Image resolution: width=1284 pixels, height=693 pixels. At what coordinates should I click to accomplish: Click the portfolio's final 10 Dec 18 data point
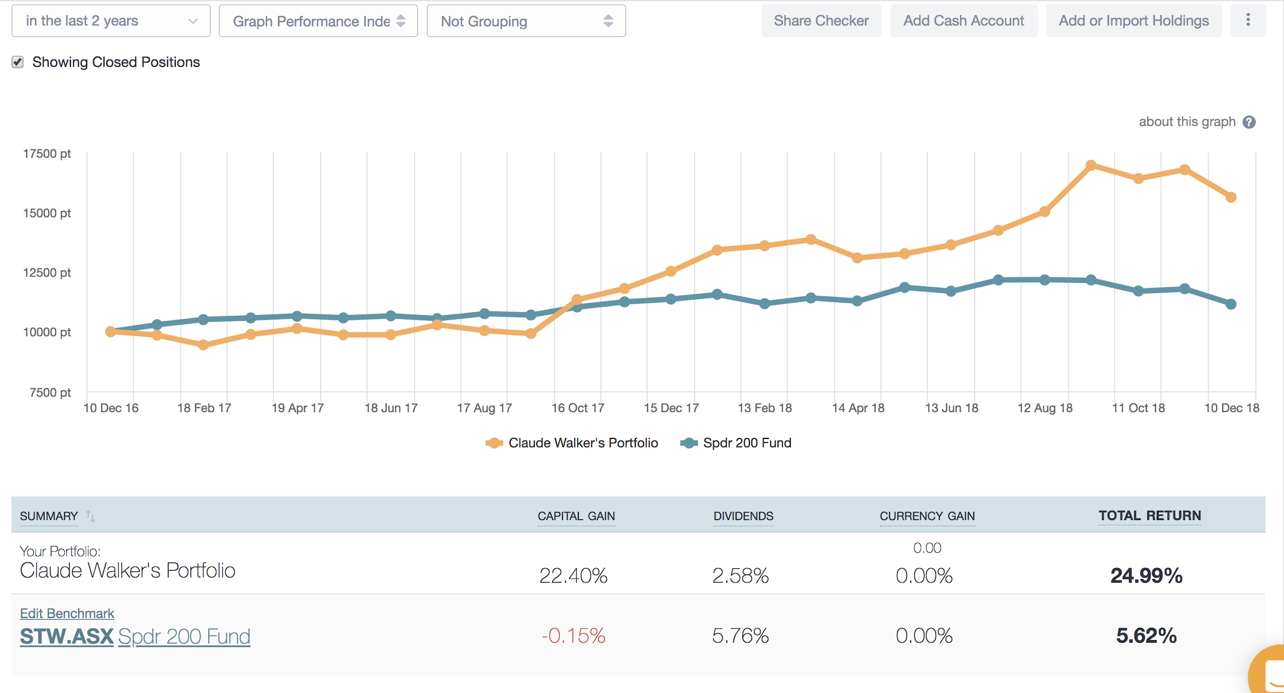1231,197
